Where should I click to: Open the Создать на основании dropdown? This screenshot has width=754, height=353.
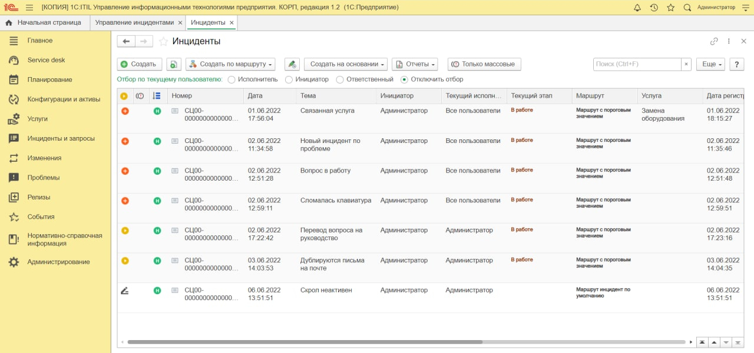[345, 64]
